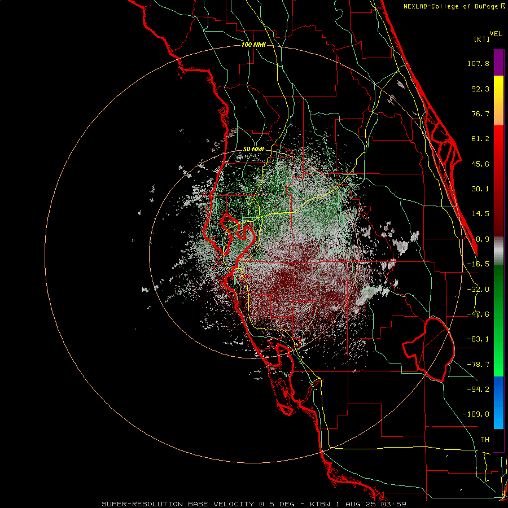Click the VEL legend title
The width and height of the screenshot is (508, 508).
click(496, 33)
